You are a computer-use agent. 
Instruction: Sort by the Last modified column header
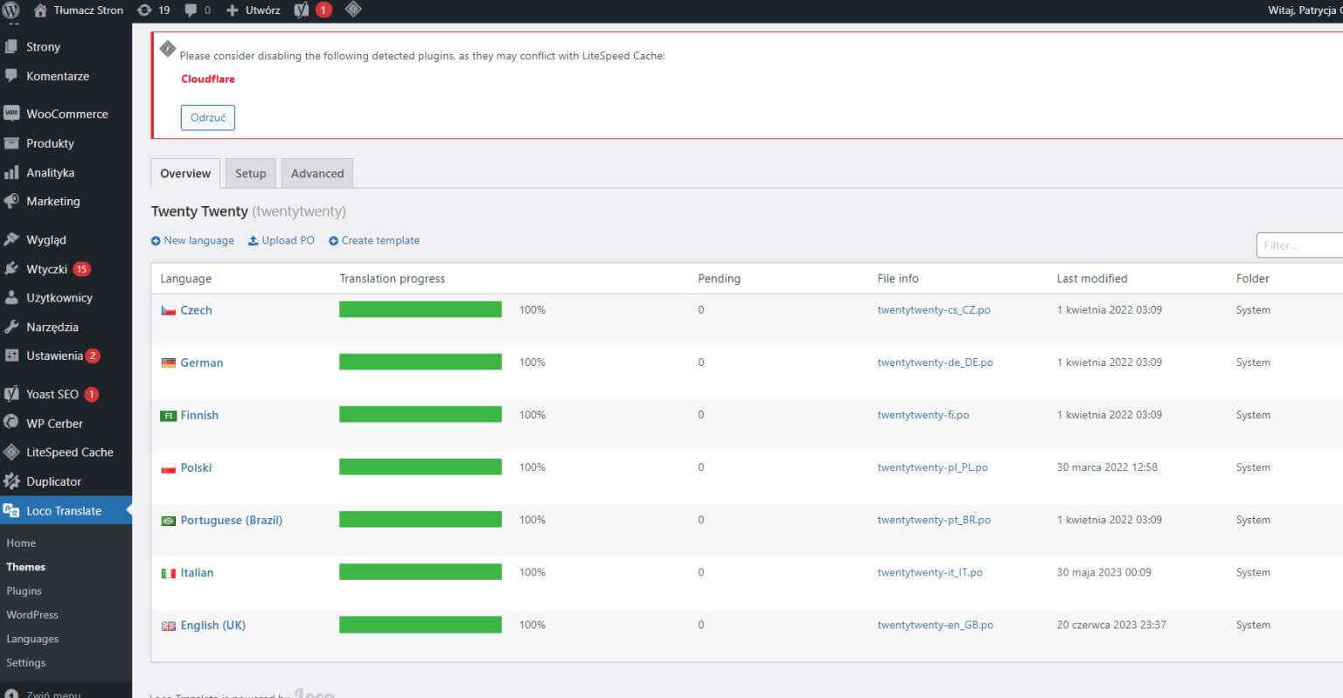coord(1092,279)
